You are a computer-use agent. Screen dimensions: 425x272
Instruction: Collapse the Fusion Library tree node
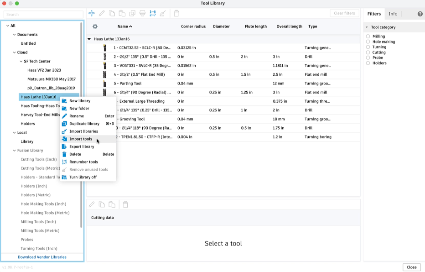15,151
